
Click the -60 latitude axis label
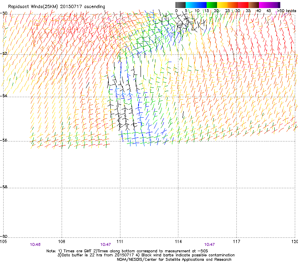tap(4, 237)
